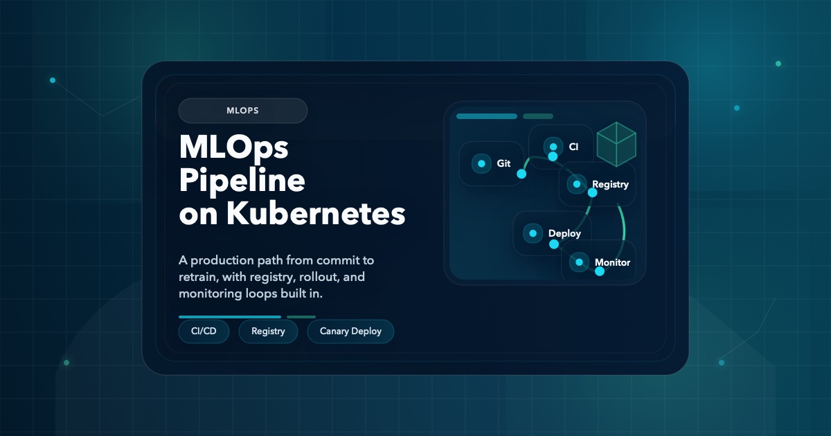The image size is (831, 436).
Task: Enable the Canary Deploy chip
Action: [x=350, y=331]
